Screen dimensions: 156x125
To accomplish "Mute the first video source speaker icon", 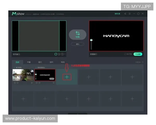I will (18, 83).
